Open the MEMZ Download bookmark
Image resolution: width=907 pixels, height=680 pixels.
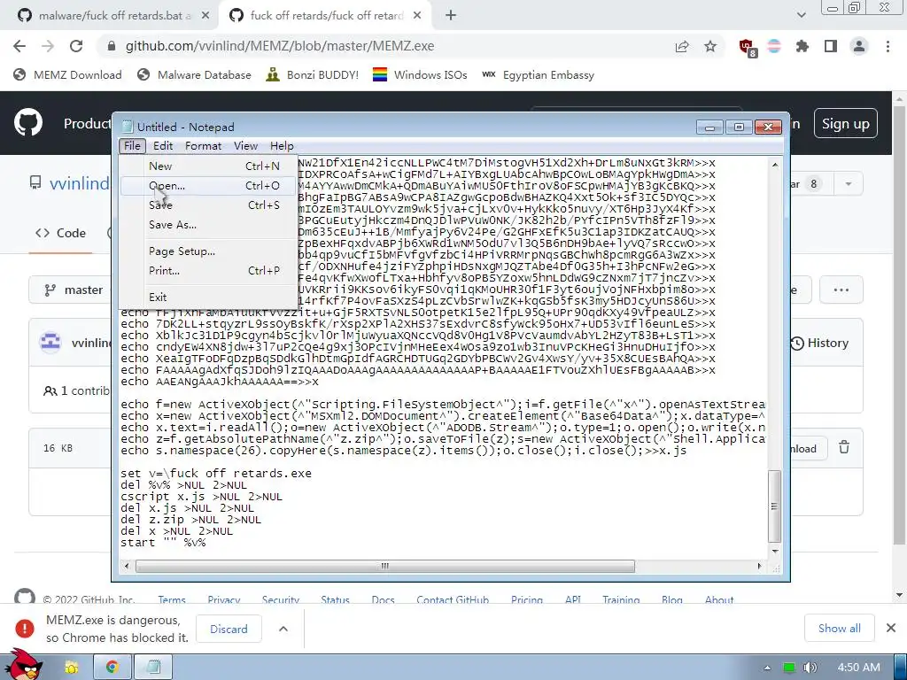[67, 74]
